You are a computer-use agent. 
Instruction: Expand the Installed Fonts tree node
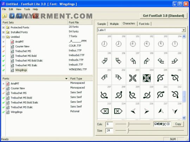coord(4,32)
